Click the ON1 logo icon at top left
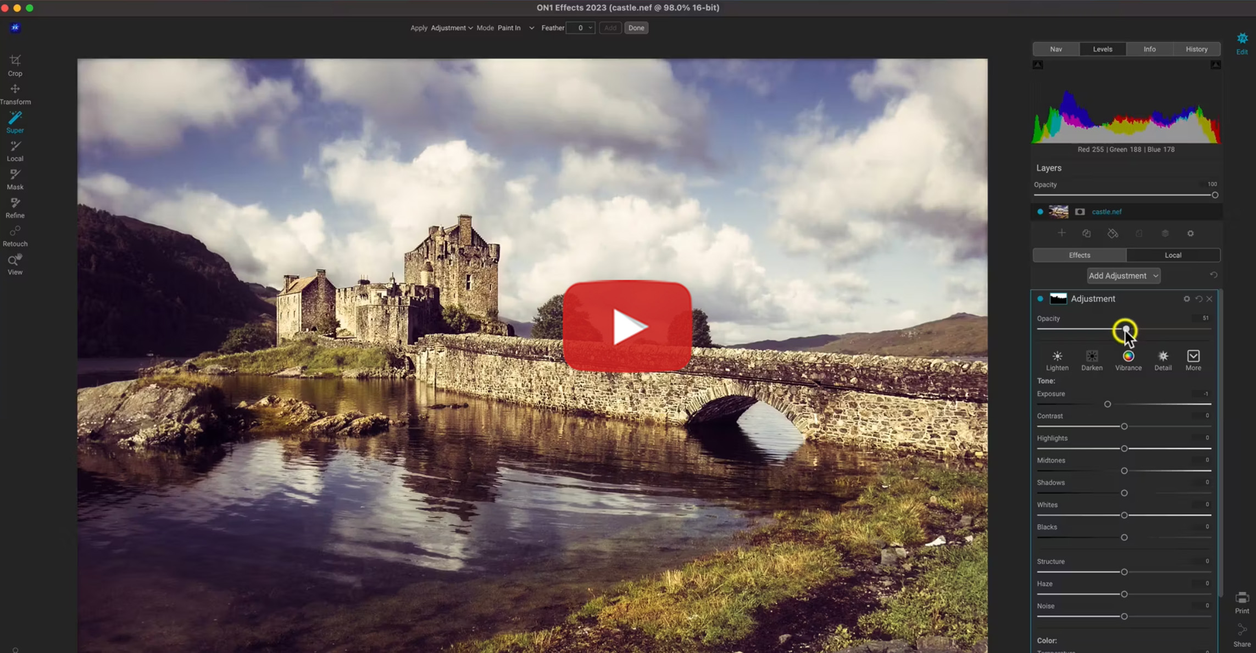Screen dimensions: 1256x653 pos(15,27)
